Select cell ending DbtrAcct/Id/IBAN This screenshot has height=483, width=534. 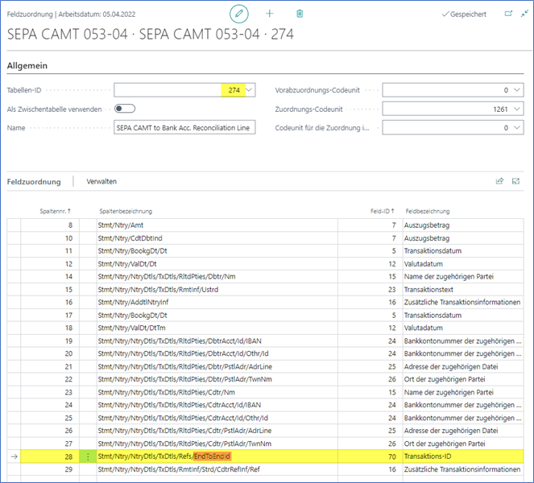click(217, 341)
